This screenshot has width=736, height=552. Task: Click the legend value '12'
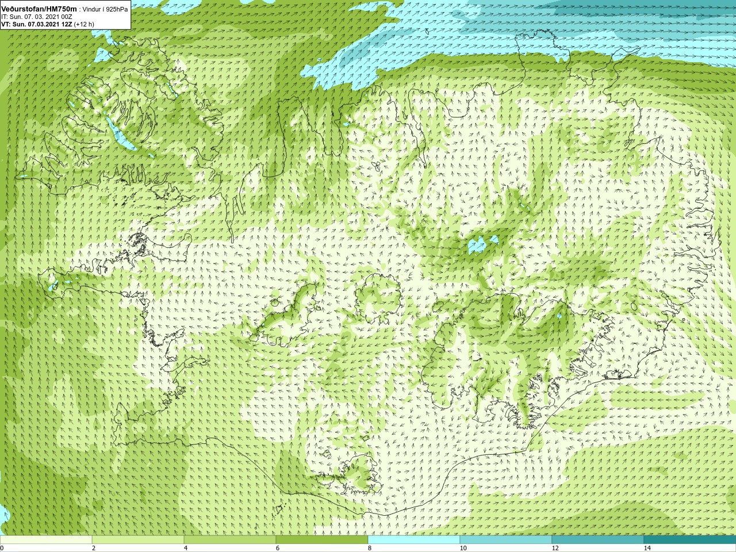[555, 548]
